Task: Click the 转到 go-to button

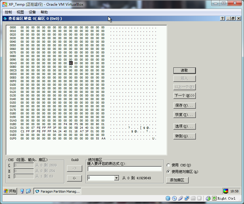Action: point(184,136)
